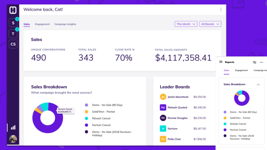Screen dimensions: 267x150
Task: Open the Pella Chat leaderboard entry
Action: pos(183,139)
